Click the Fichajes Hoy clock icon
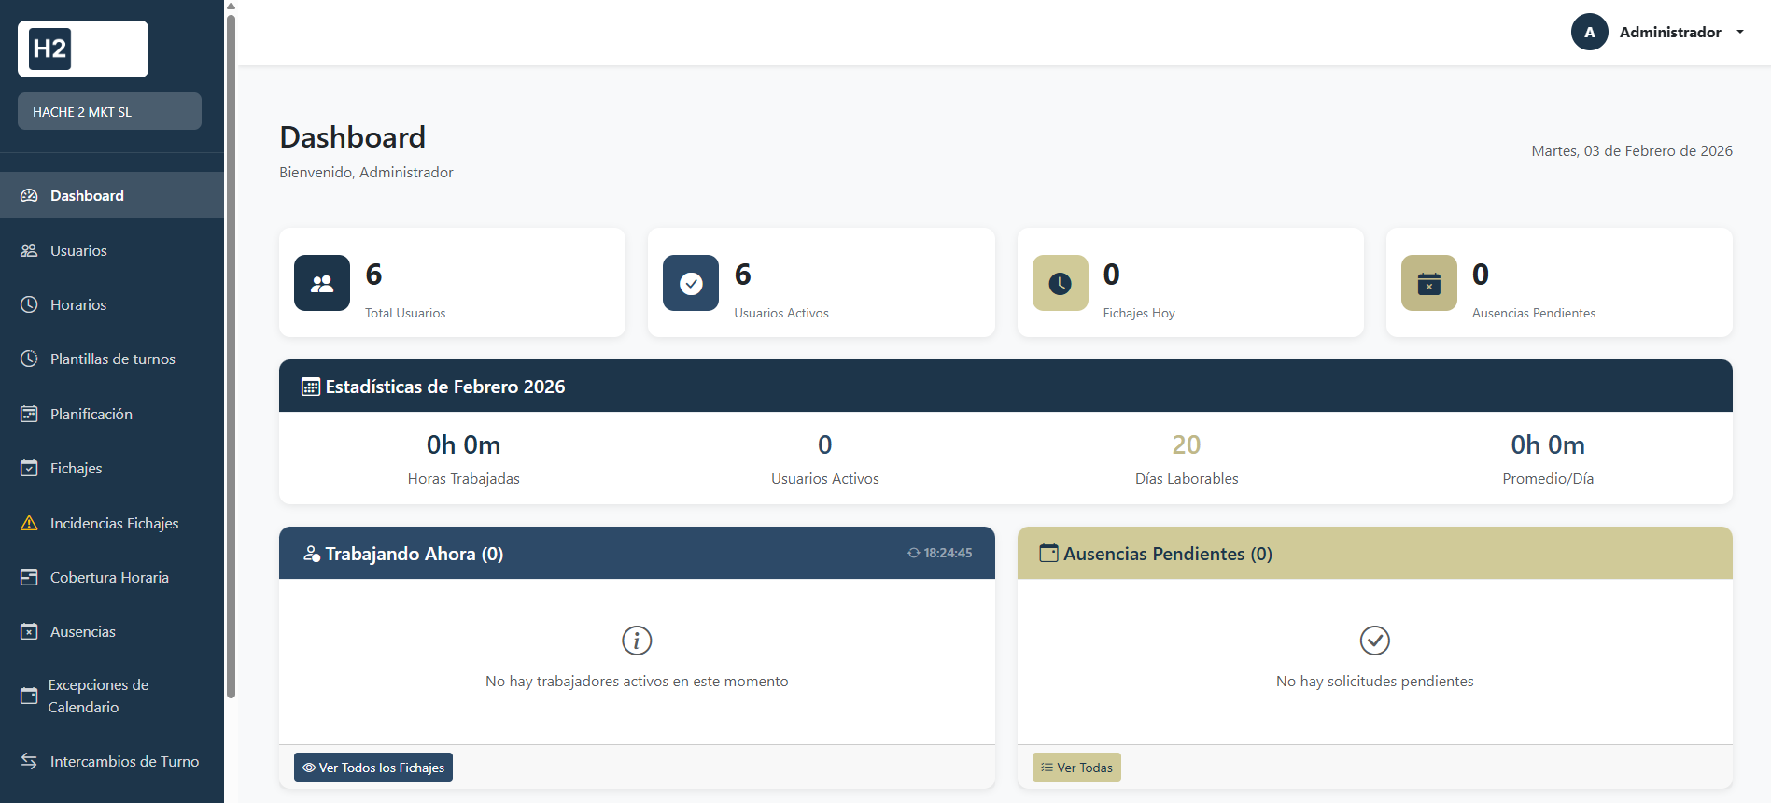 pos(1060,283)
